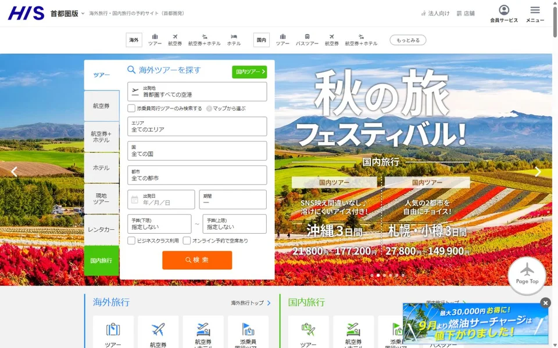Open the 期間 duration dropdown
Image resolution: width=558 pixels, height=348 pixels.
click(233, 200)
